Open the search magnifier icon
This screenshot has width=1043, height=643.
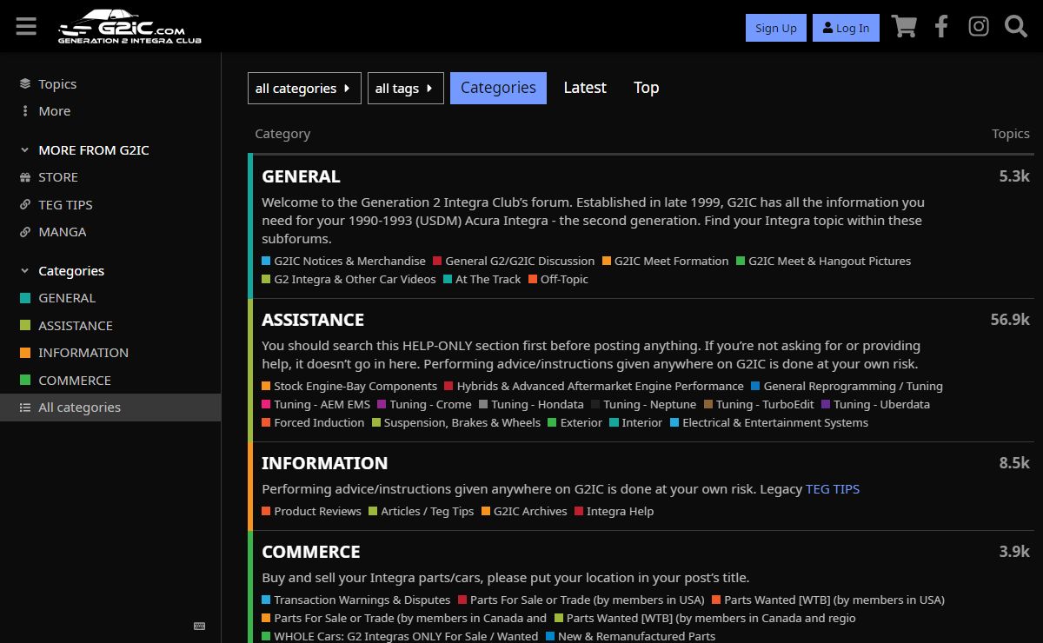click(x=1016, y=27)
